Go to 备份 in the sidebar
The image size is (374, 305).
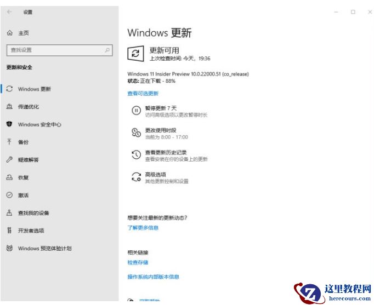[x=24, y=142]
